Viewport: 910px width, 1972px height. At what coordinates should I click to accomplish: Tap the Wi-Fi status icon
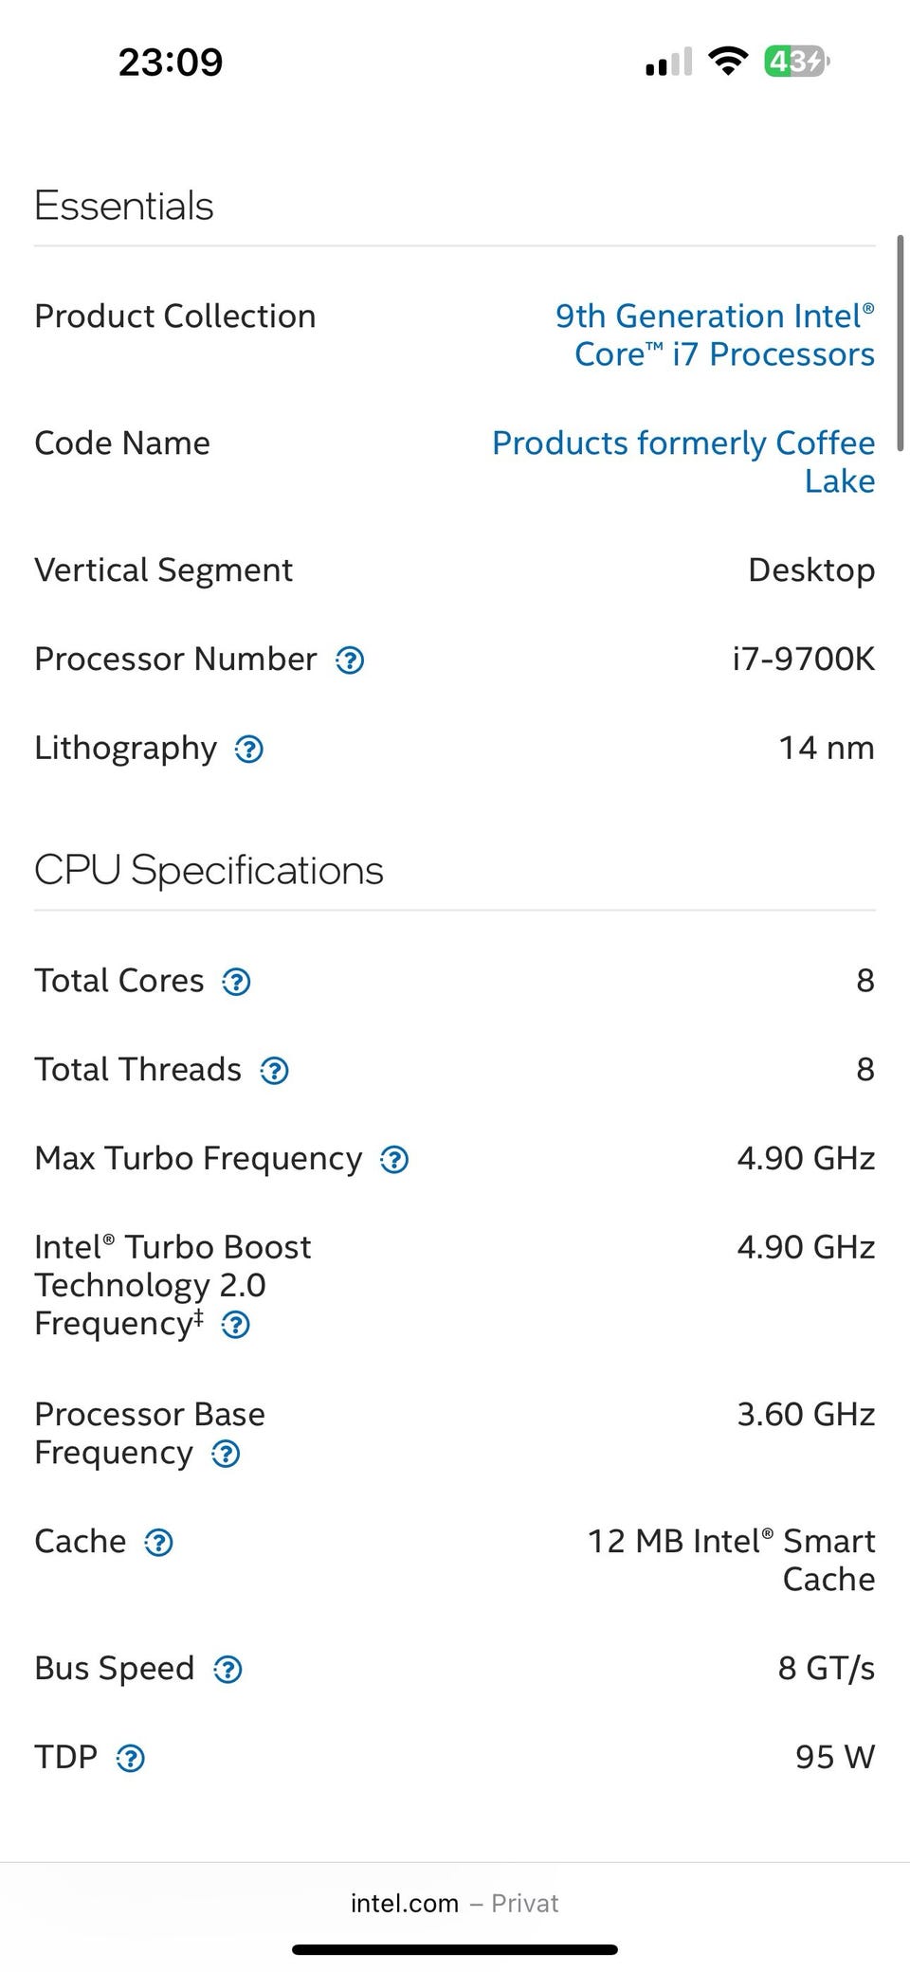[728, 63]
